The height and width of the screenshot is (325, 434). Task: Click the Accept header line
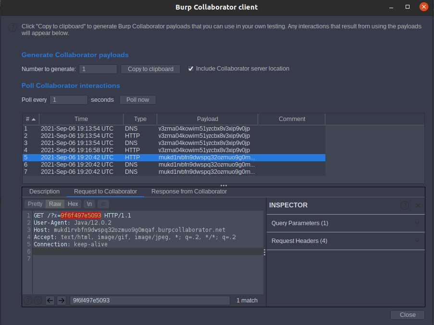[135, 237]
